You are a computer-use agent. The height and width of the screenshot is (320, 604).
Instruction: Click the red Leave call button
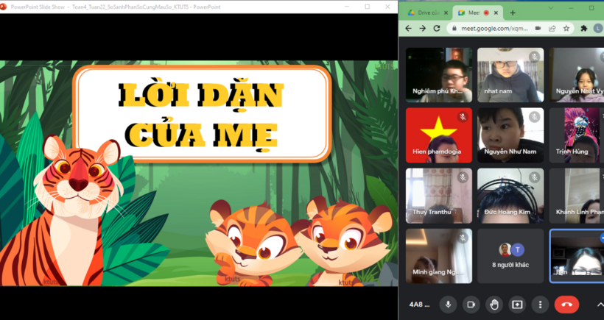click(x=566, y=305)
